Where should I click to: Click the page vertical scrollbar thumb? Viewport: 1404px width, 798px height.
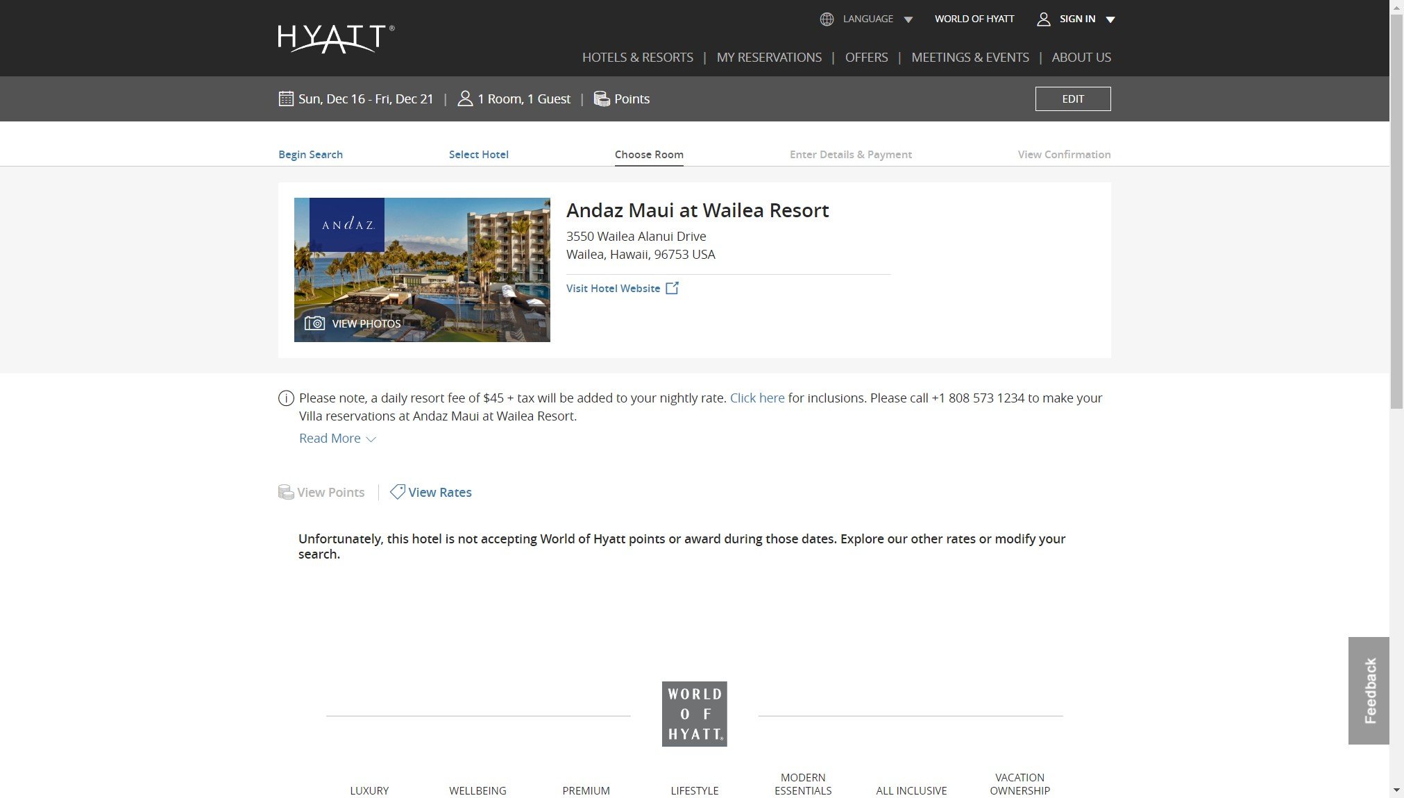coord(1396,210)
